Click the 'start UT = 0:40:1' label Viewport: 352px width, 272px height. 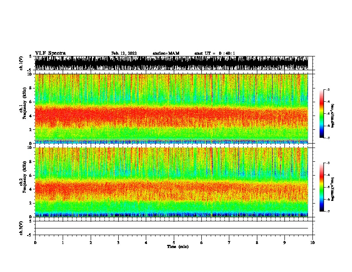pyautogui.click(x=215, y=53)
